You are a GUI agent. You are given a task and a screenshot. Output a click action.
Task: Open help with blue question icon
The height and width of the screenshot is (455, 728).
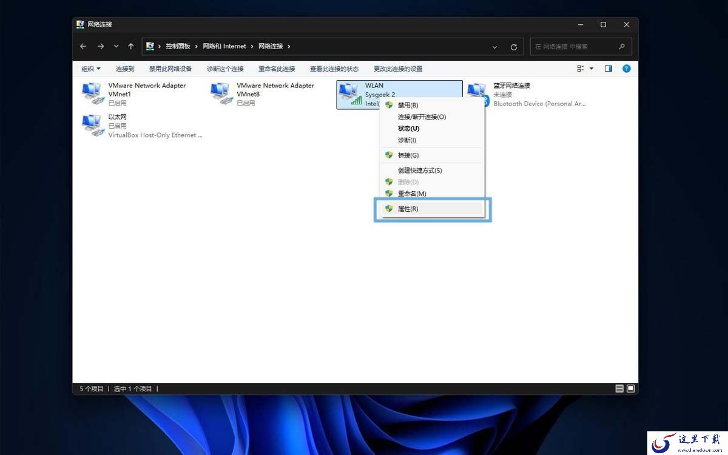[627, 69]
